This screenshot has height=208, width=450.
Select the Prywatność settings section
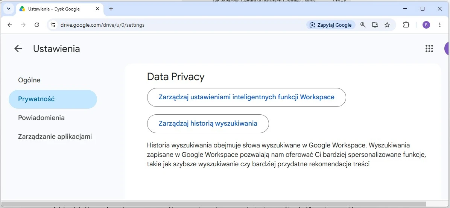(53, 99)
